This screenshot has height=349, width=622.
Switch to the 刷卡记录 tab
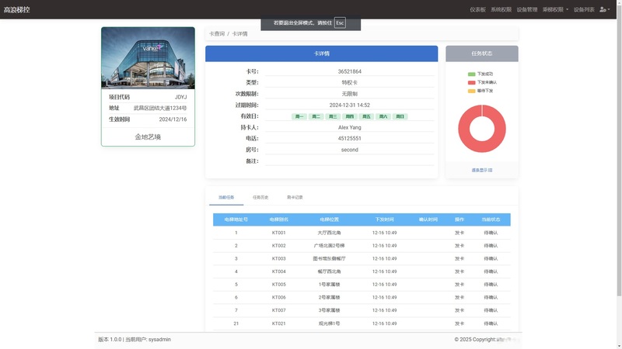tap(295, 197)
